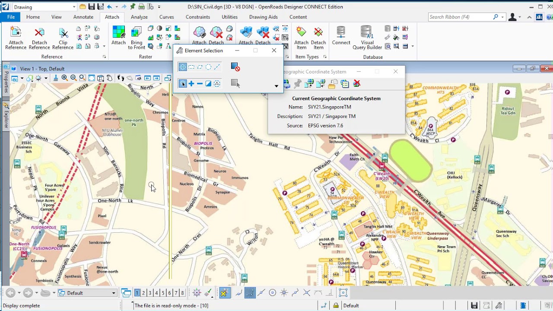Click the Detach Reference tool

(39, 38)
